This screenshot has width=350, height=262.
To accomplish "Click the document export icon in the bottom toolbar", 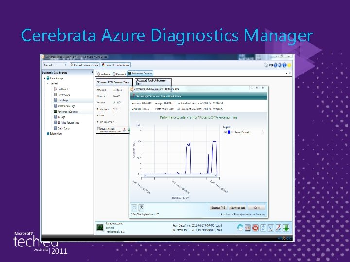I will (271, 228).
